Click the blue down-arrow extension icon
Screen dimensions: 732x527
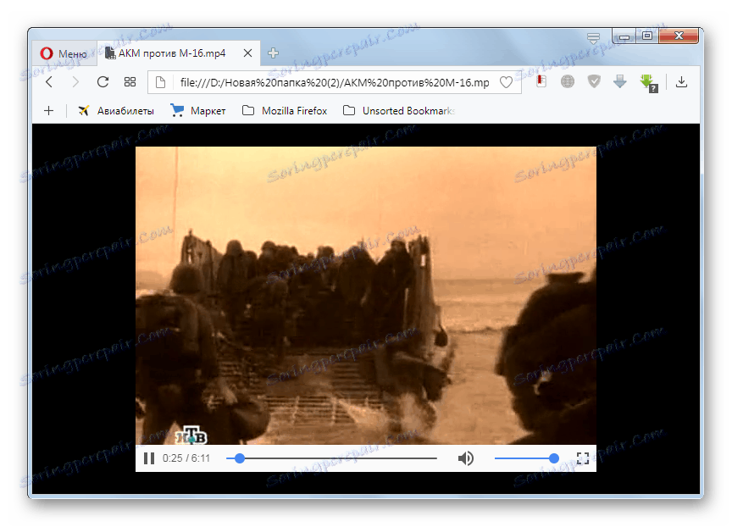tap(620, 81)
